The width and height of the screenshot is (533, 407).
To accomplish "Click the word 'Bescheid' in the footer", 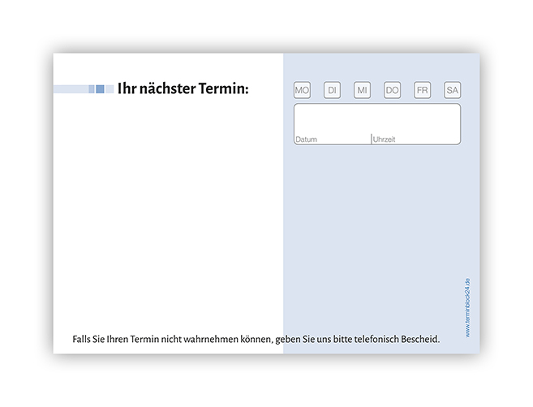I will [419, 339].
